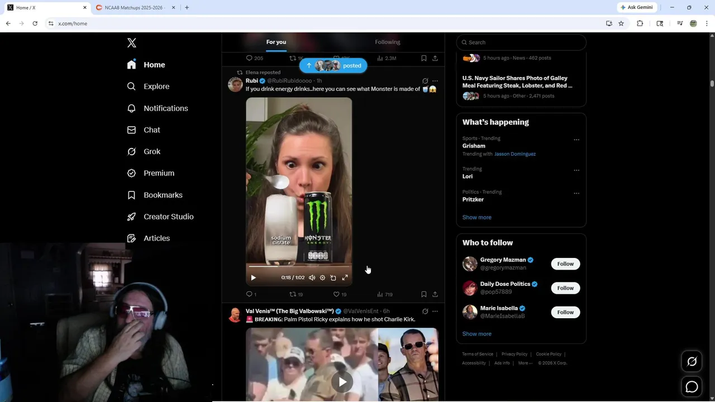
Task: Expand the More footer menu
Action: [525, 363]
